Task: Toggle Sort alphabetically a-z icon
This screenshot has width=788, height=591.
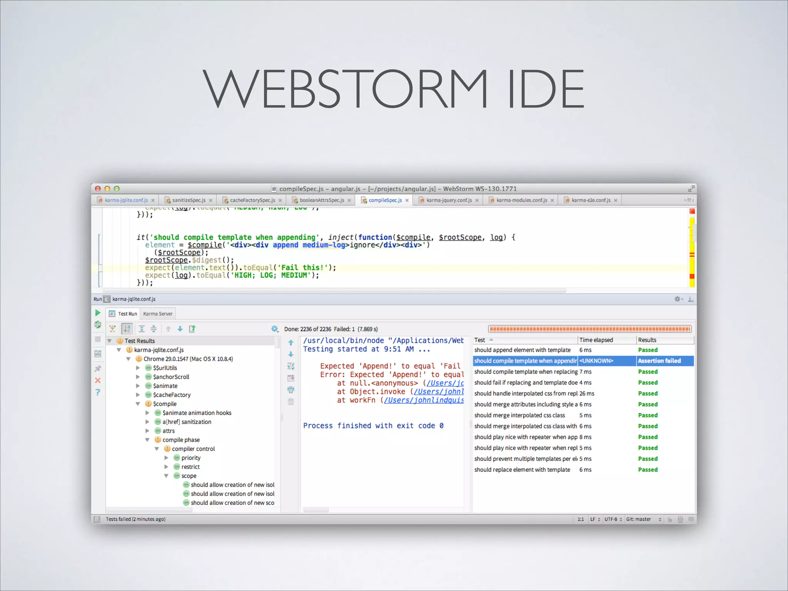Action: point(127,329)
